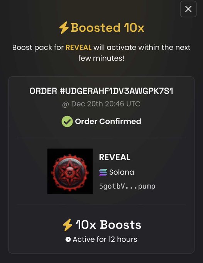This screenshot has height=263, width=203.
Task: Copy the 5gotbV...pump token address
Action: point(127,186)
